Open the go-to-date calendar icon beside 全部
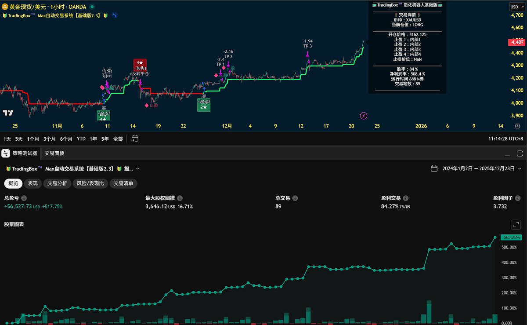This screenshot has width=527, height=325. [x=135, y=139]
